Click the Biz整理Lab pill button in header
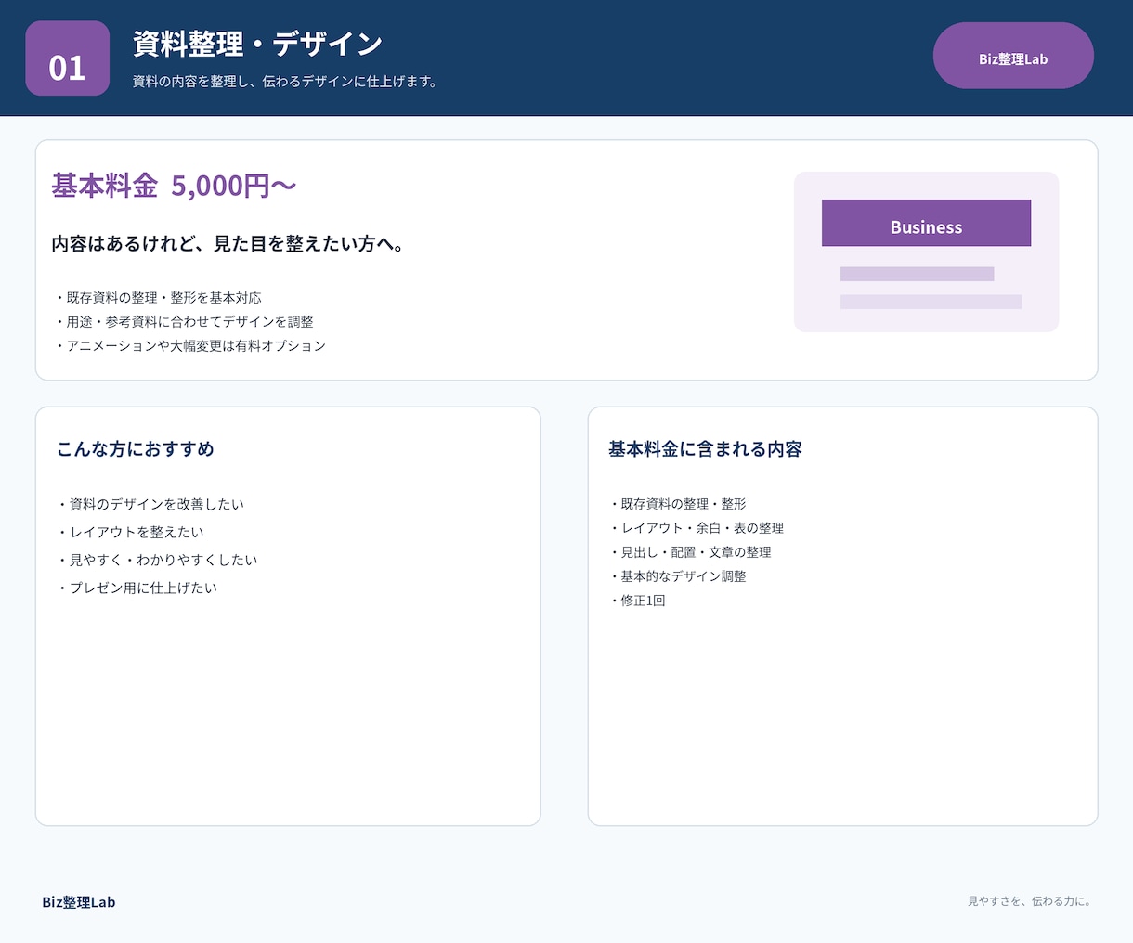The width and height of the screenshot is (1133, 943). (1013, 56)
